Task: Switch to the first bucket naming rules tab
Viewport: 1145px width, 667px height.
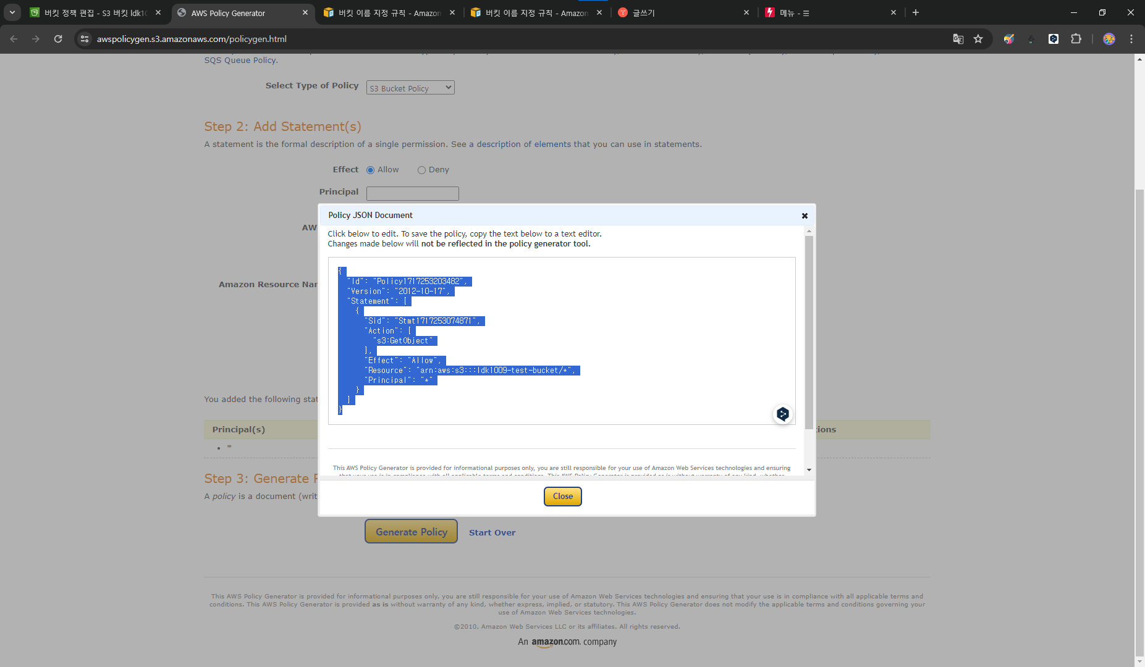Action: (389, 13)
